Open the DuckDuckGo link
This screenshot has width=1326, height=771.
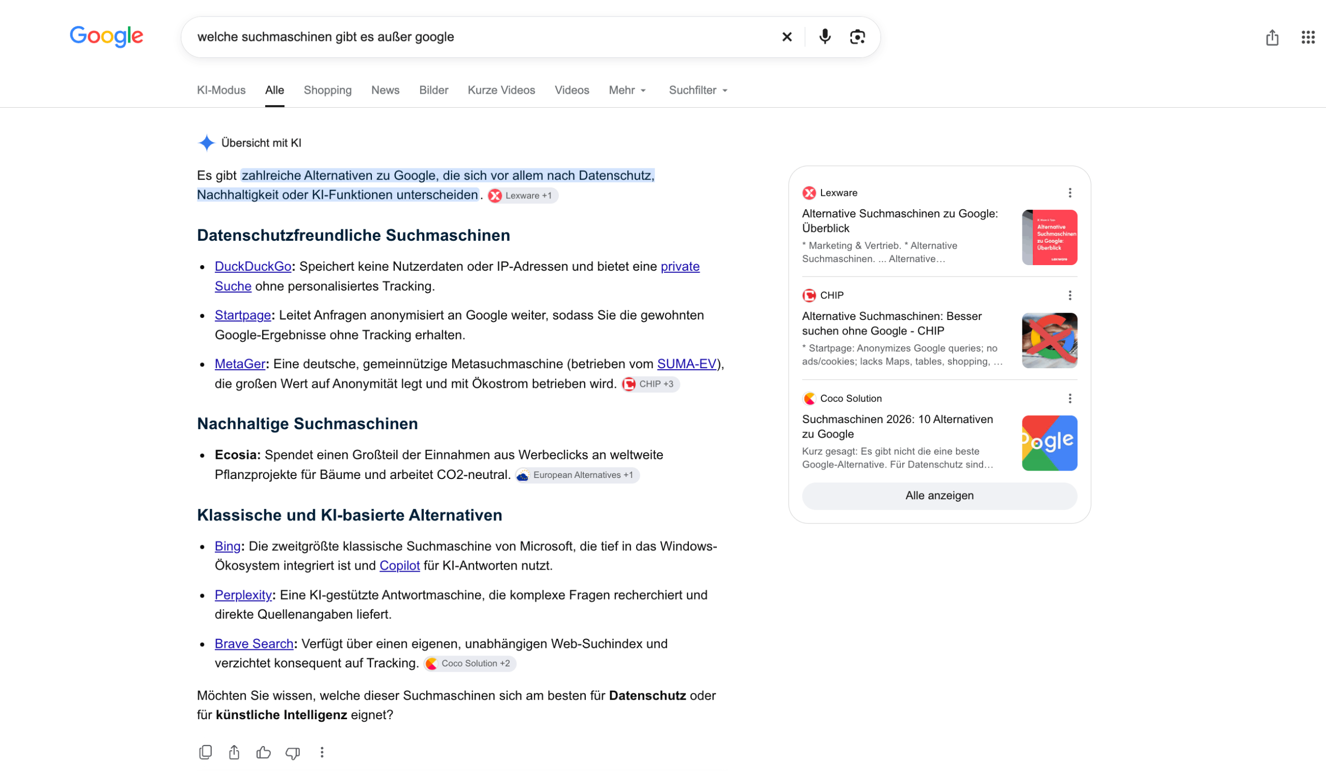[x=253, y=267]
